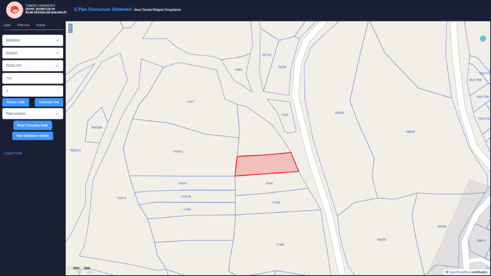Viewport: 491px width, 276px height.
Task: Switch to the PIN Ara tab
Action: [23, 25]
